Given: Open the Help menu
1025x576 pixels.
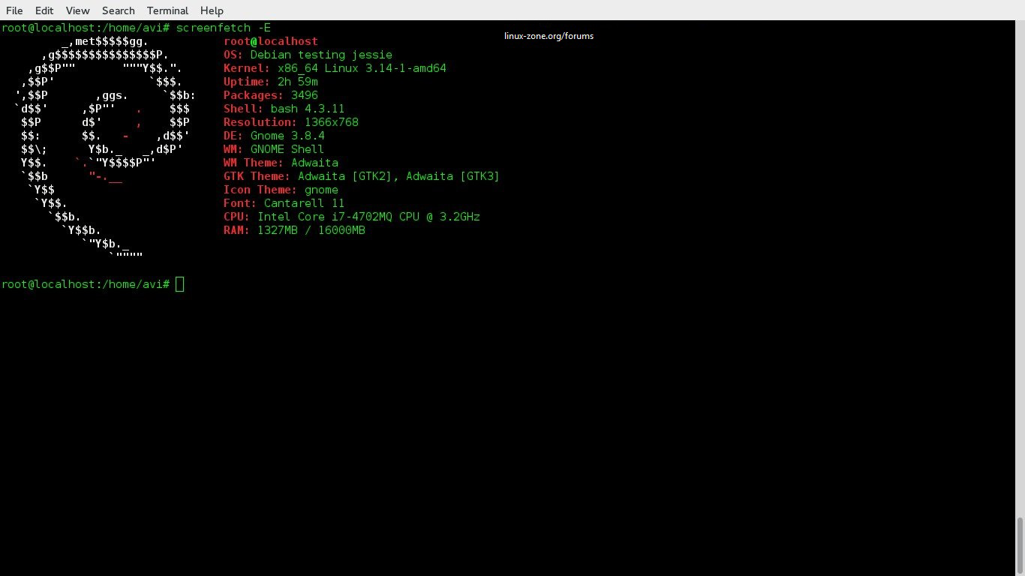Looking at the screenshot, I should pyautogui.click(x=212, y=10).
